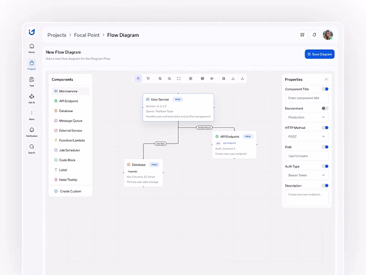Select the API Endpoint node on canvas
This screenshot has height=275, width=366.
234,145
